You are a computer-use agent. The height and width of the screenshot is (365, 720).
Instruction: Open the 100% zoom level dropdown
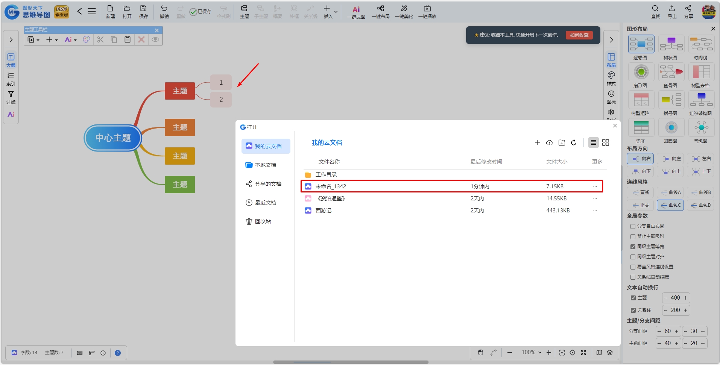click(532, 352)
